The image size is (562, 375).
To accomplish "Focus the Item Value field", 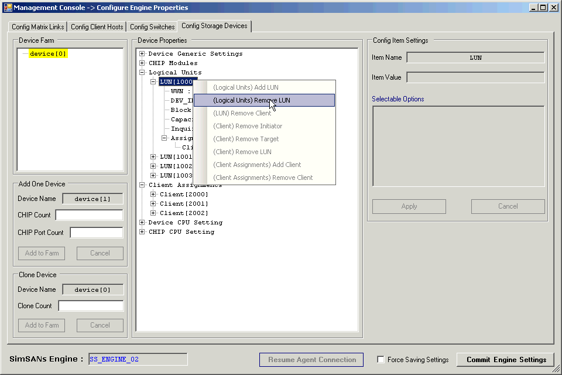I will pyautogui.click(x=475, y=77).
